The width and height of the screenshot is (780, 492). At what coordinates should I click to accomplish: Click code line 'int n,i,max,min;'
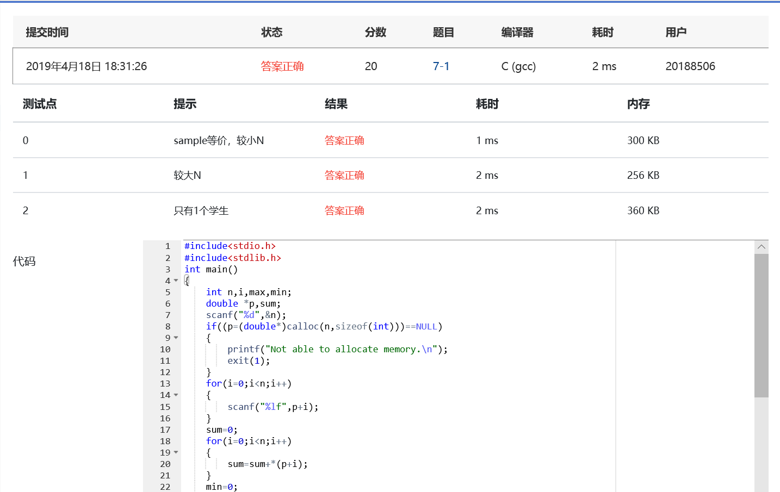point(249,292)
